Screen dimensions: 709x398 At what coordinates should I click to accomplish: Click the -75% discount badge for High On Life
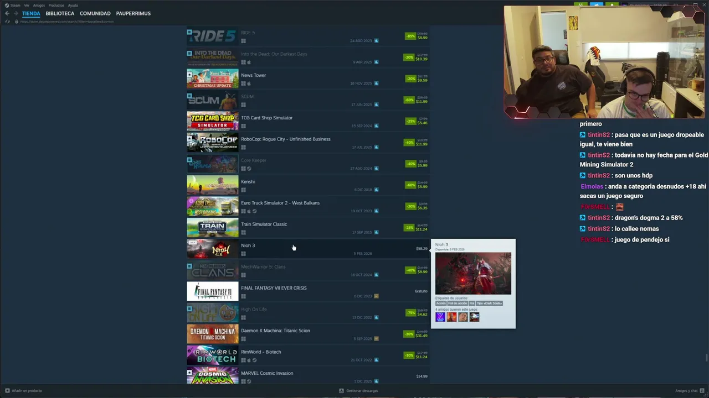(411, 313)
